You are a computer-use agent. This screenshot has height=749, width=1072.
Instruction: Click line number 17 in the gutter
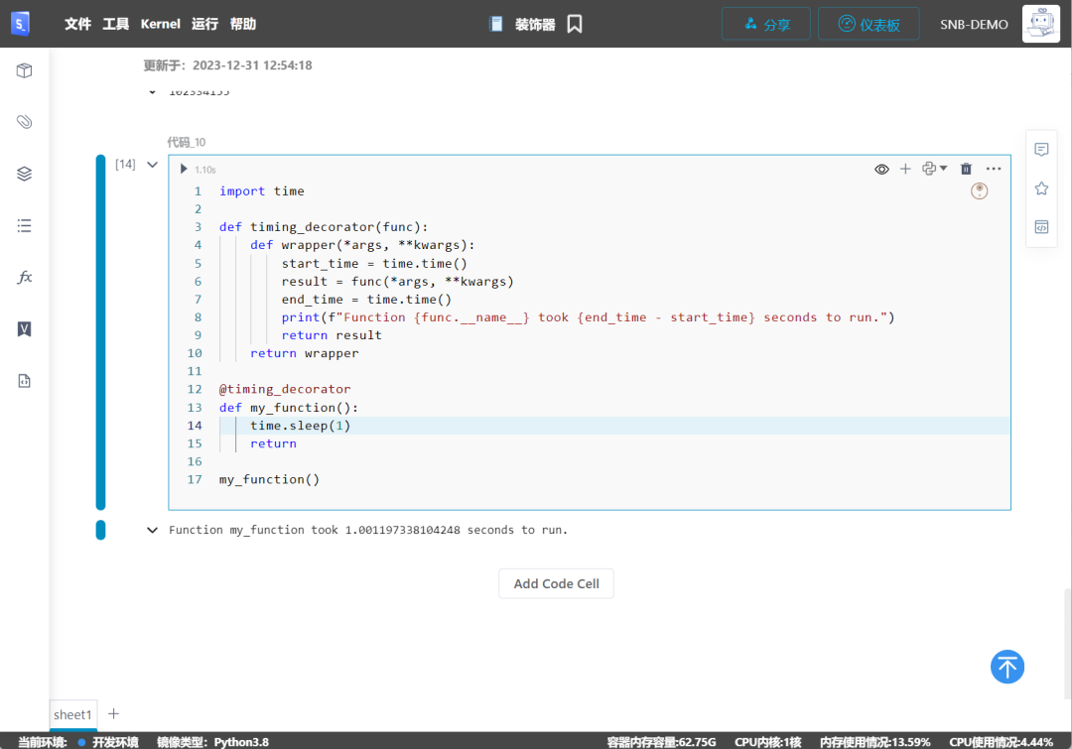(x=195, y=480)
